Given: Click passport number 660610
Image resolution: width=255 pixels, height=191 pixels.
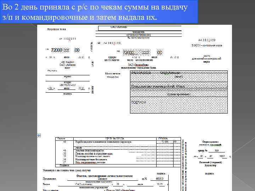Looking at the screenshot, I should (x=159, y=179).
